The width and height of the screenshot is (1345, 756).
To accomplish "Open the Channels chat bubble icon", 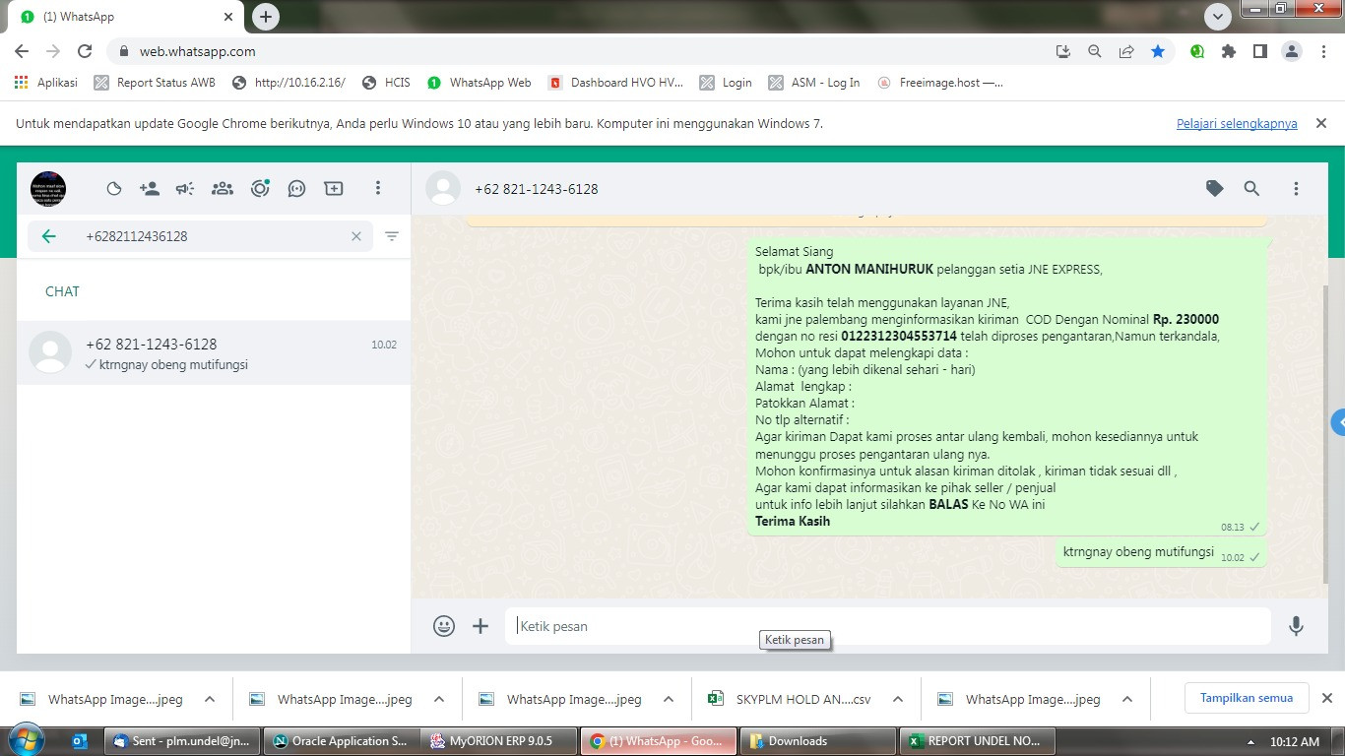I will [x=296, y=188].
